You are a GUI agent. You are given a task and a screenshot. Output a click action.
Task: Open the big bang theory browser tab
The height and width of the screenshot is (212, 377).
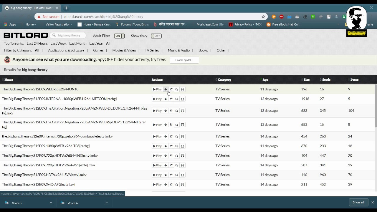[x=32, y=8]
